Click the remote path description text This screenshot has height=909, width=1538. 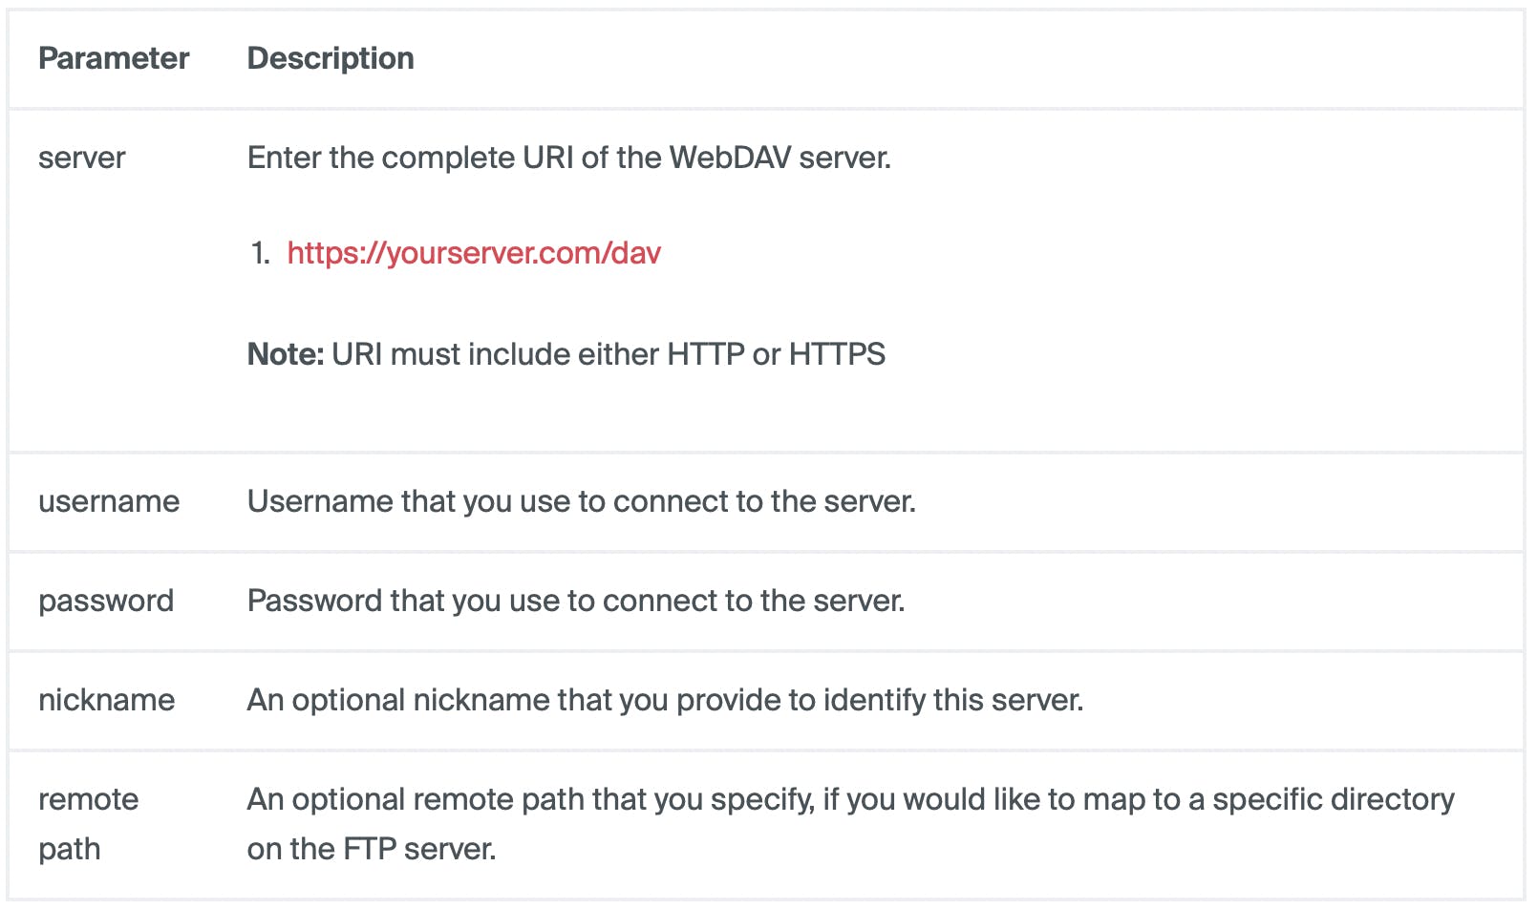[x=851, y=823]
